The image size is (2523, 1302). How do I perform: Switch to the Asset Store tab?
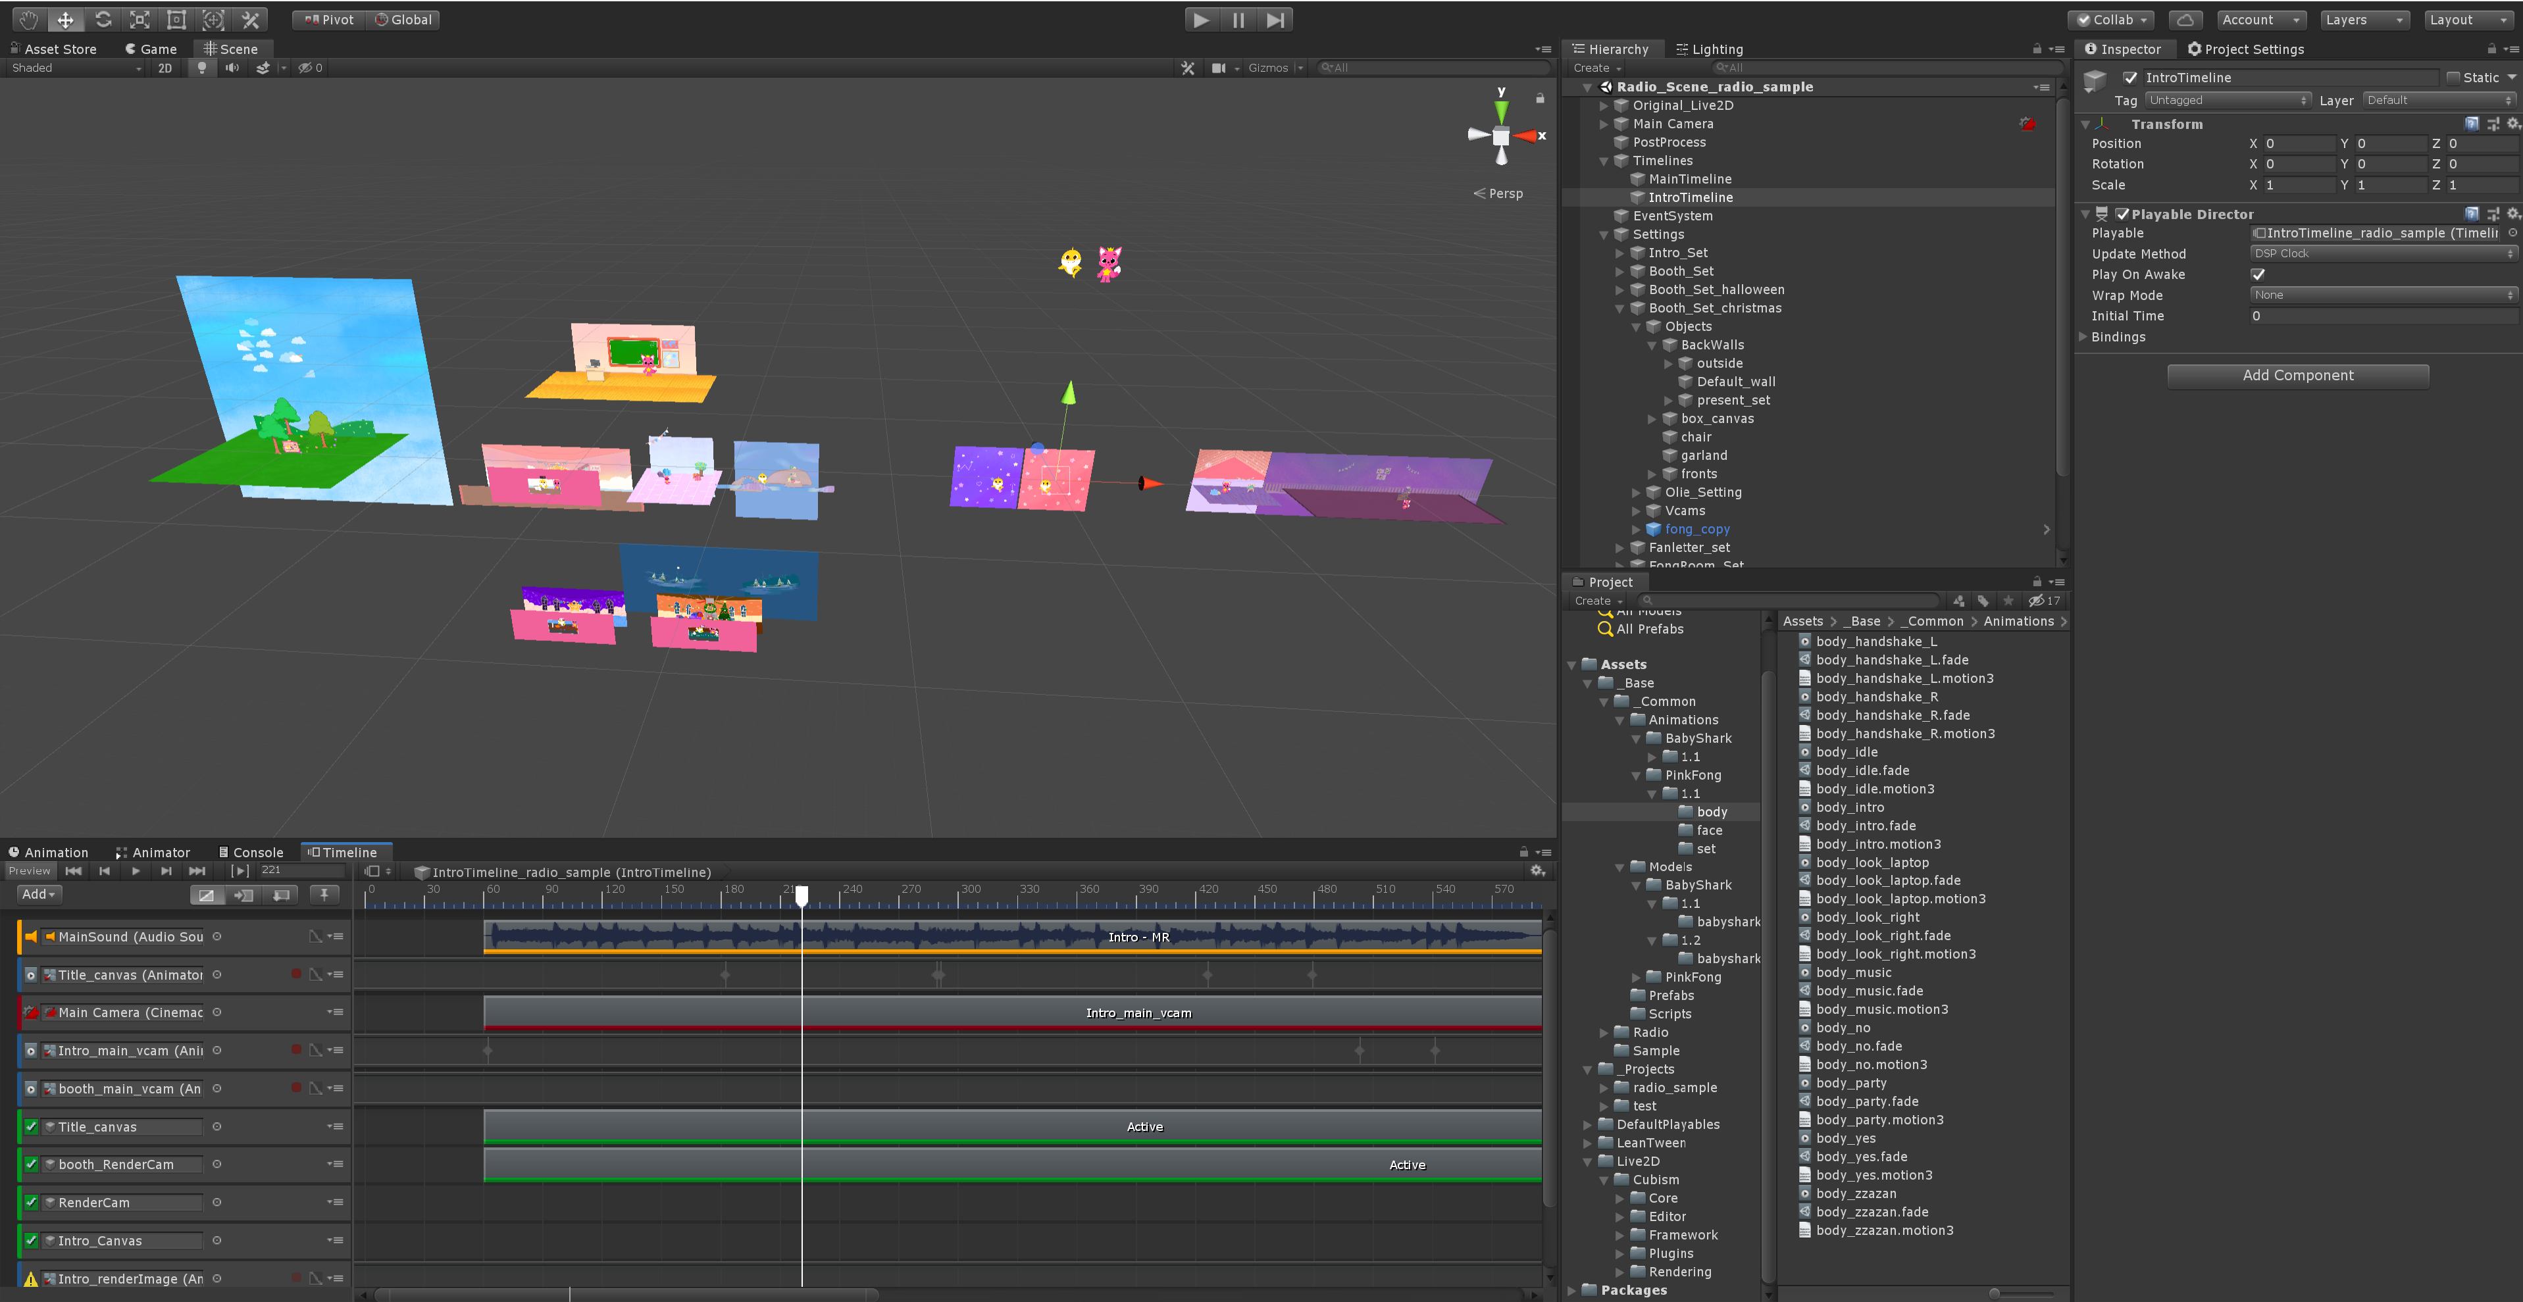point(55,49)
